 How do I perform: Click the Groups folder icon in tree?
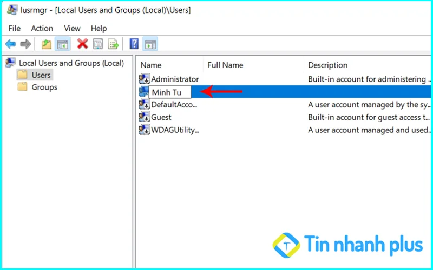22,87
